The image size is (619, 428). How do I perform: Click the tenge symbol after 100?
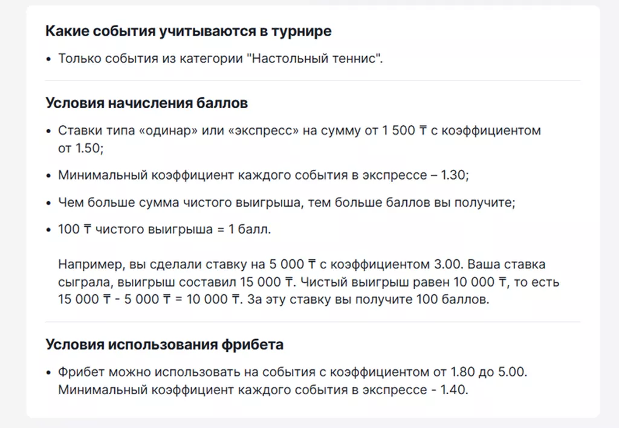pyautogui.click(x=87, y=229)
